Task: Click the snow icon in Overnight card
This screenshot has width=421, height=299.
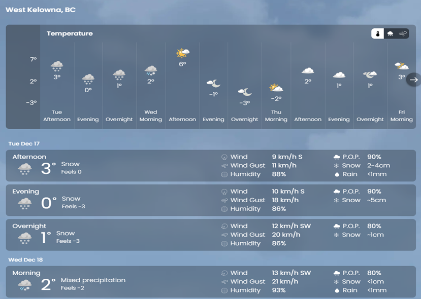Action: (25, 238)
